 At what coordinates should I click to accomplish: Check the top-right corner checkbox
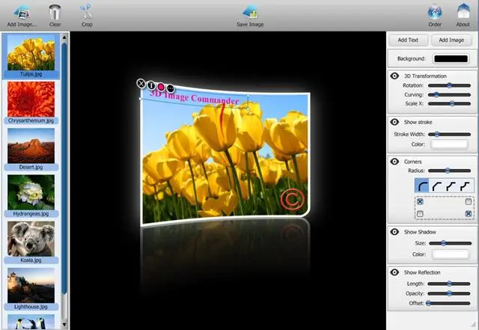click(x=469, y=202)
